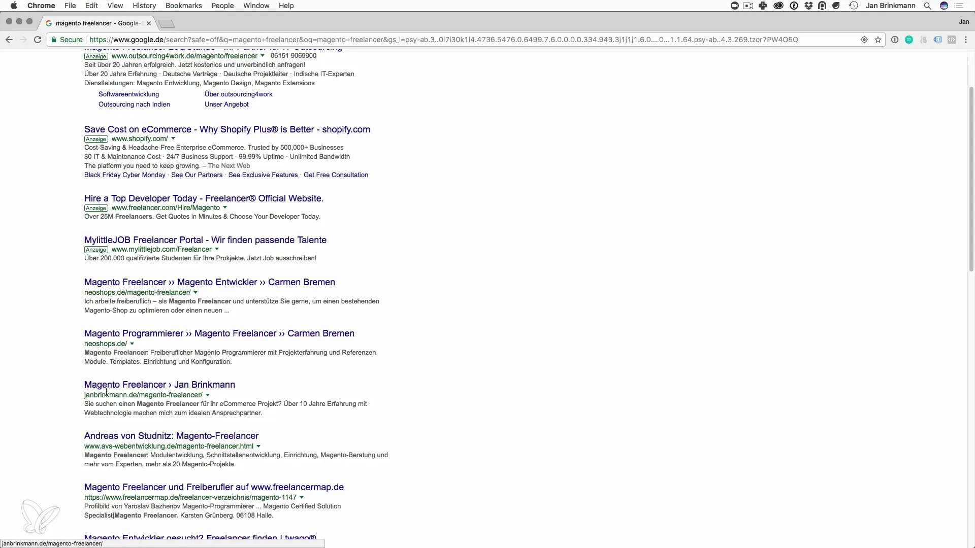Open the People menu
The width and height of the screenshot is (975, 548).
pos(222,6)
